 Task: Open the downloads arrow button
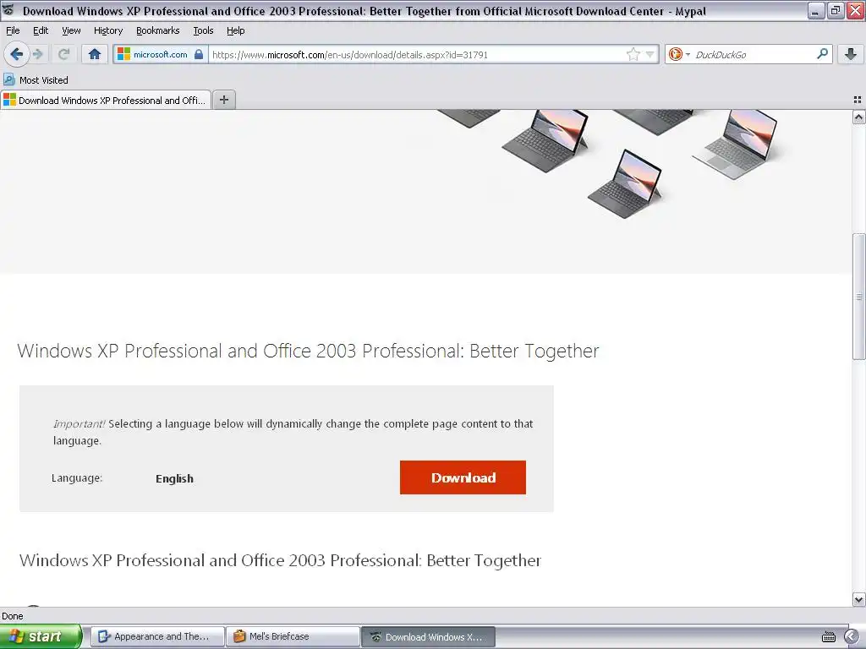(851, 54)
